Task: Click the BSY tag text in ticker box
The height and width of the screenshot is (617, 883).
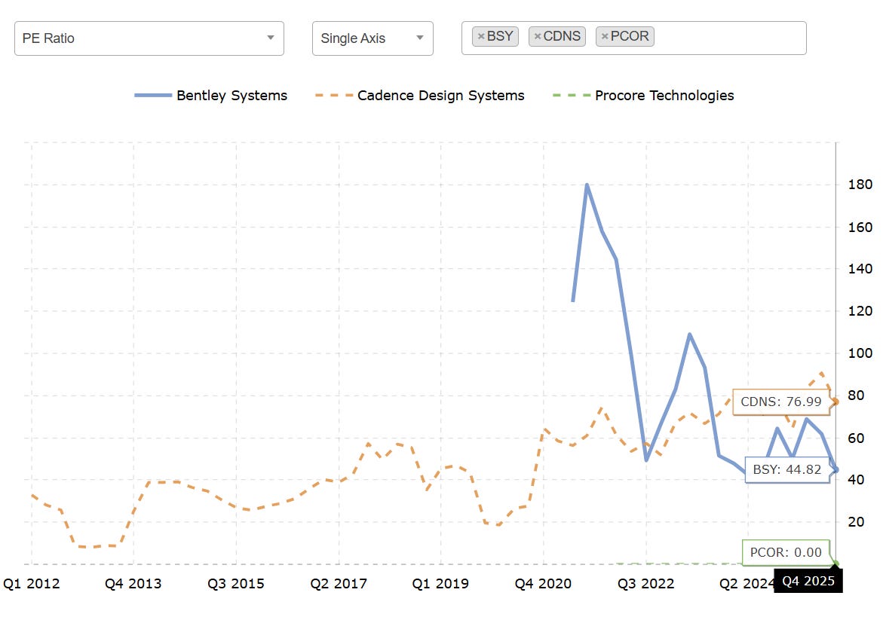Action: click(x=500, y=36)
